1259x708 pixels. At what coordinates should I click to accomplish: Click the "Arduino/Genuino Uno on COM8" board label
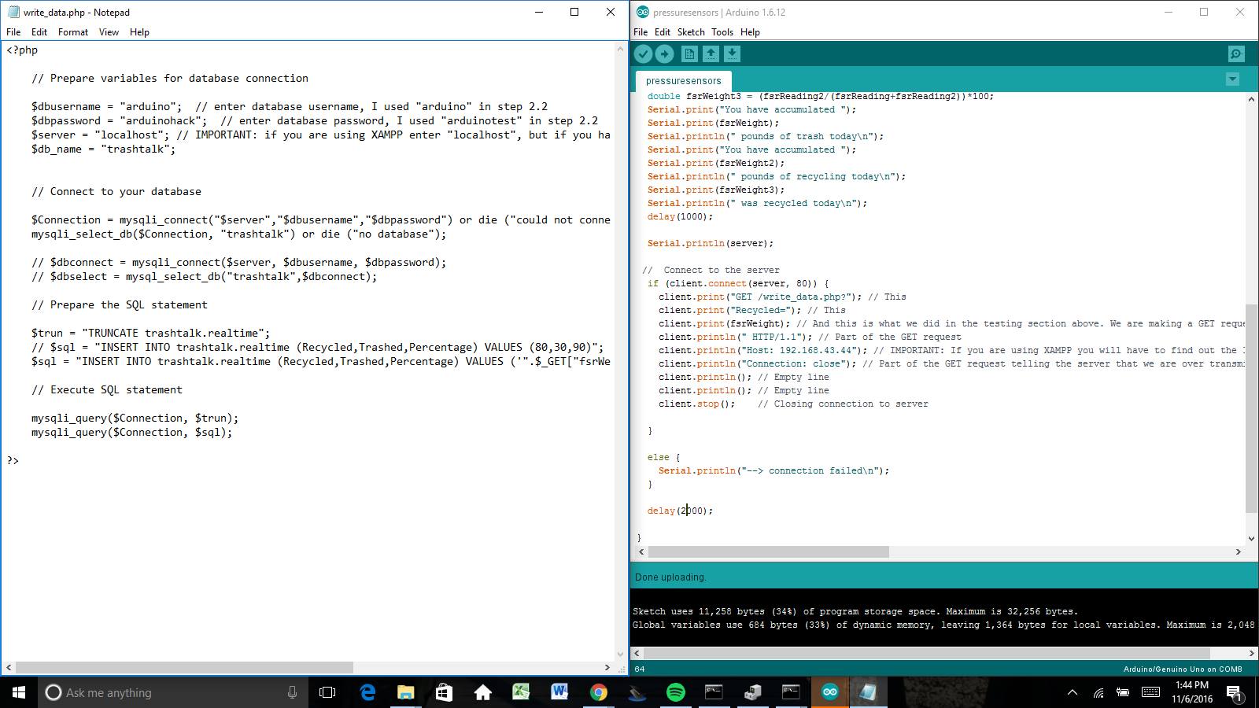click(1183, 669)
